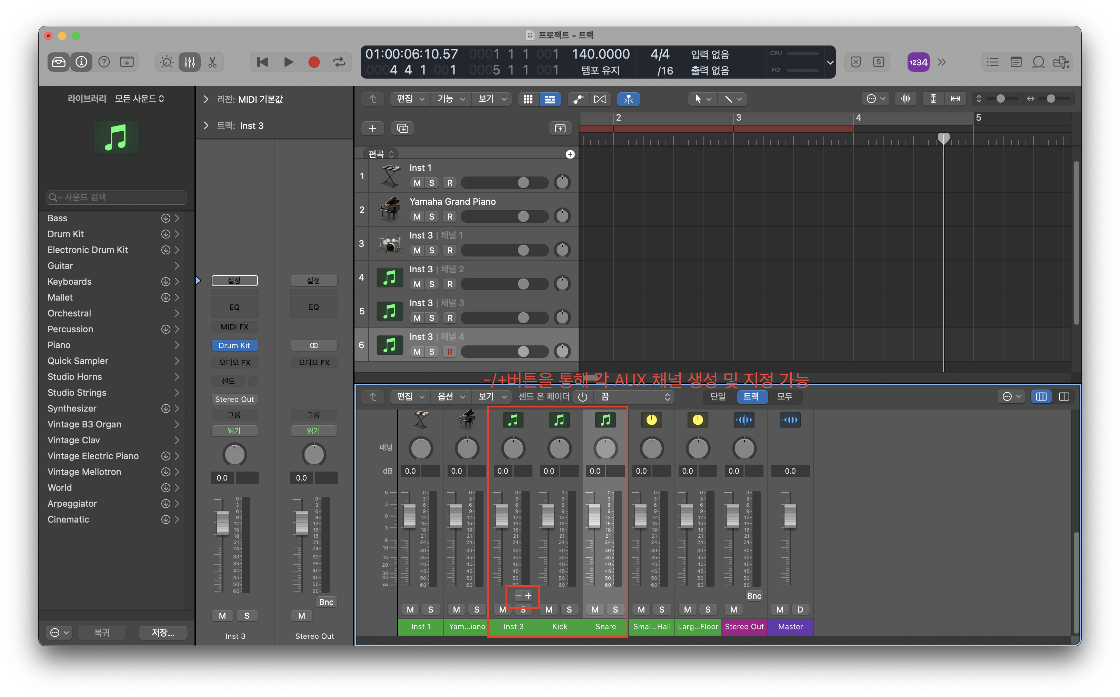
Task: Click the Duplicate Track icon
Action: point(402,128)
